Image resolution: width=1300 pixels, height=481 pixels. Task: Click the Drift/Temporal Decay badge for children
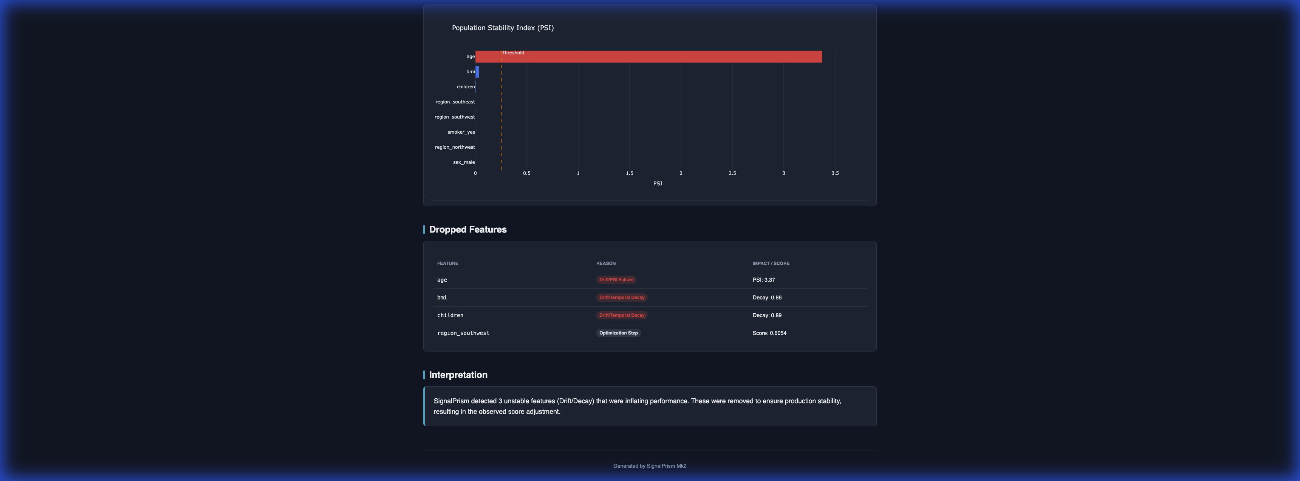622,315
